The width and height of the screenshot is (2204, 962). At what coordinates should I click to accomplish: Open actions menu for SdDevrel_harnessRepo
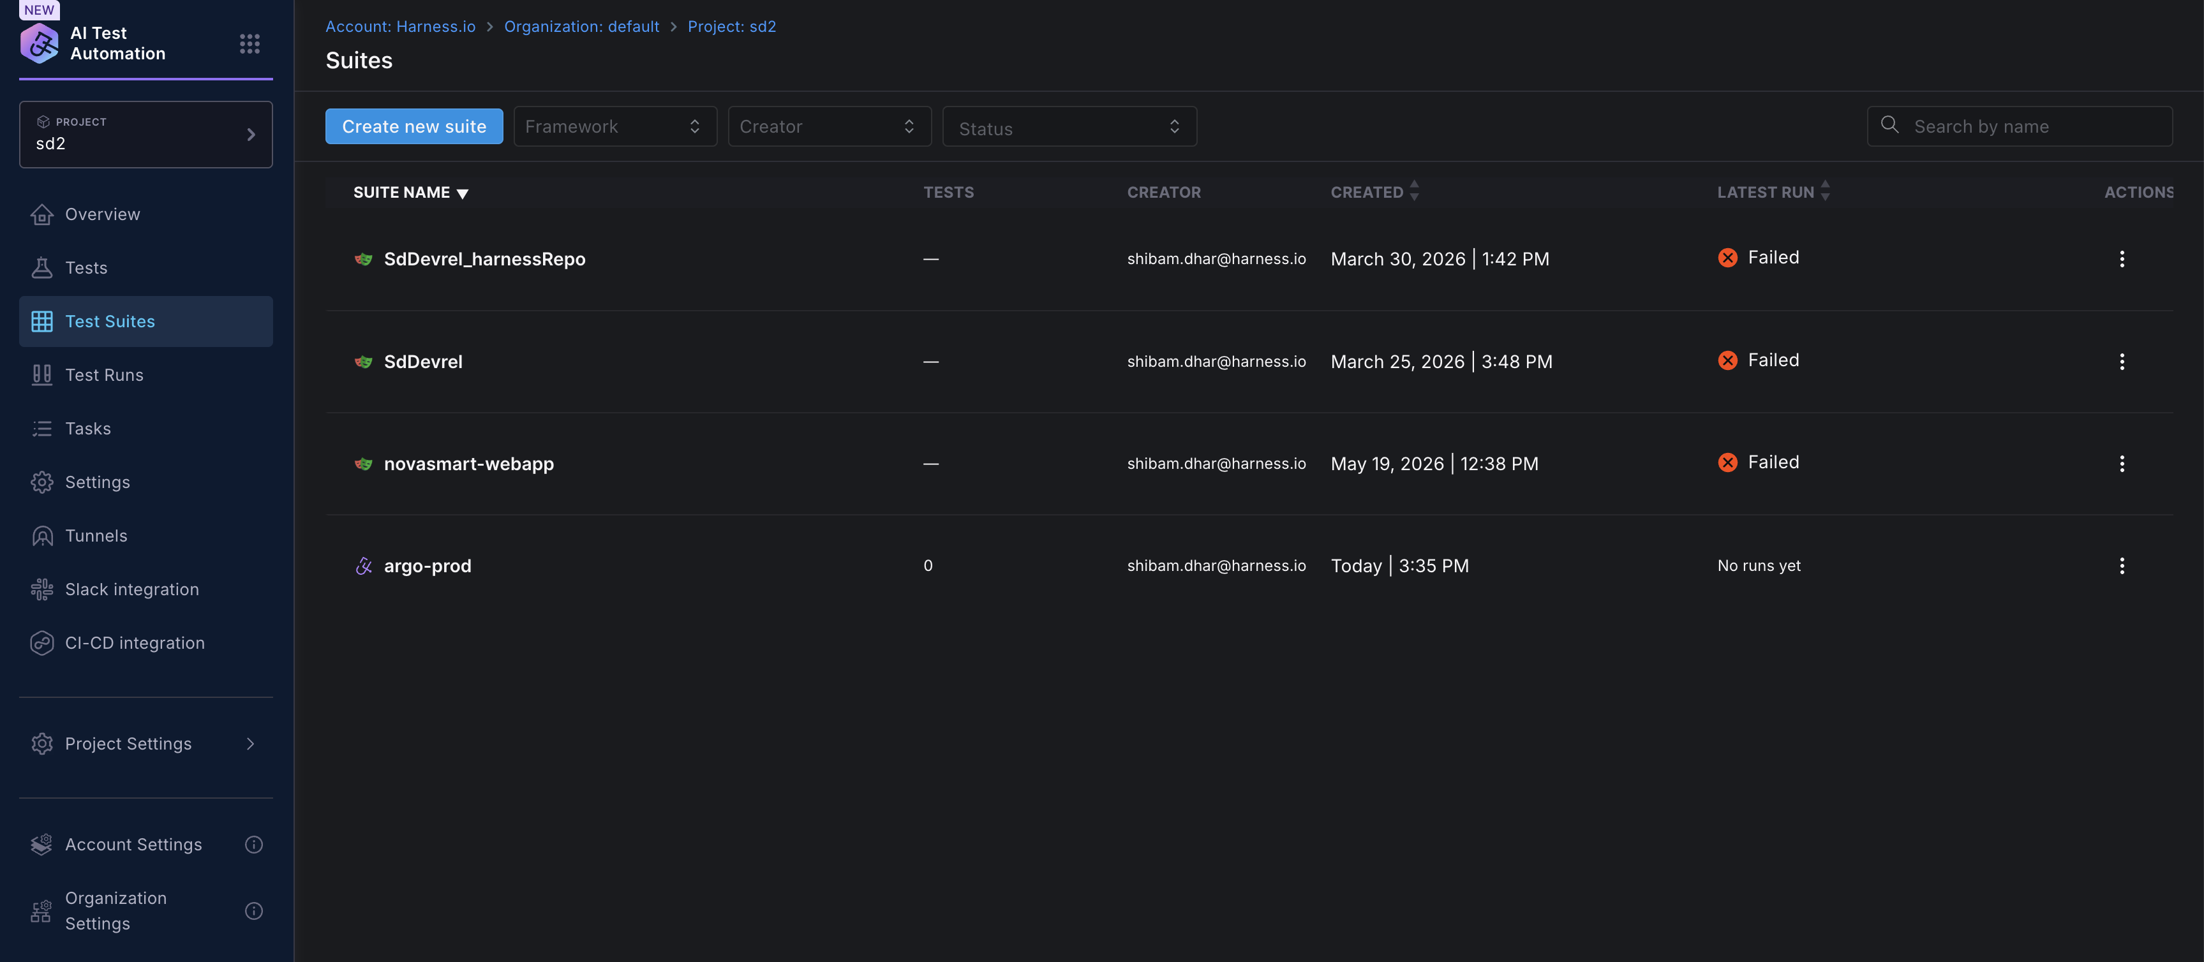point(2122,259)
